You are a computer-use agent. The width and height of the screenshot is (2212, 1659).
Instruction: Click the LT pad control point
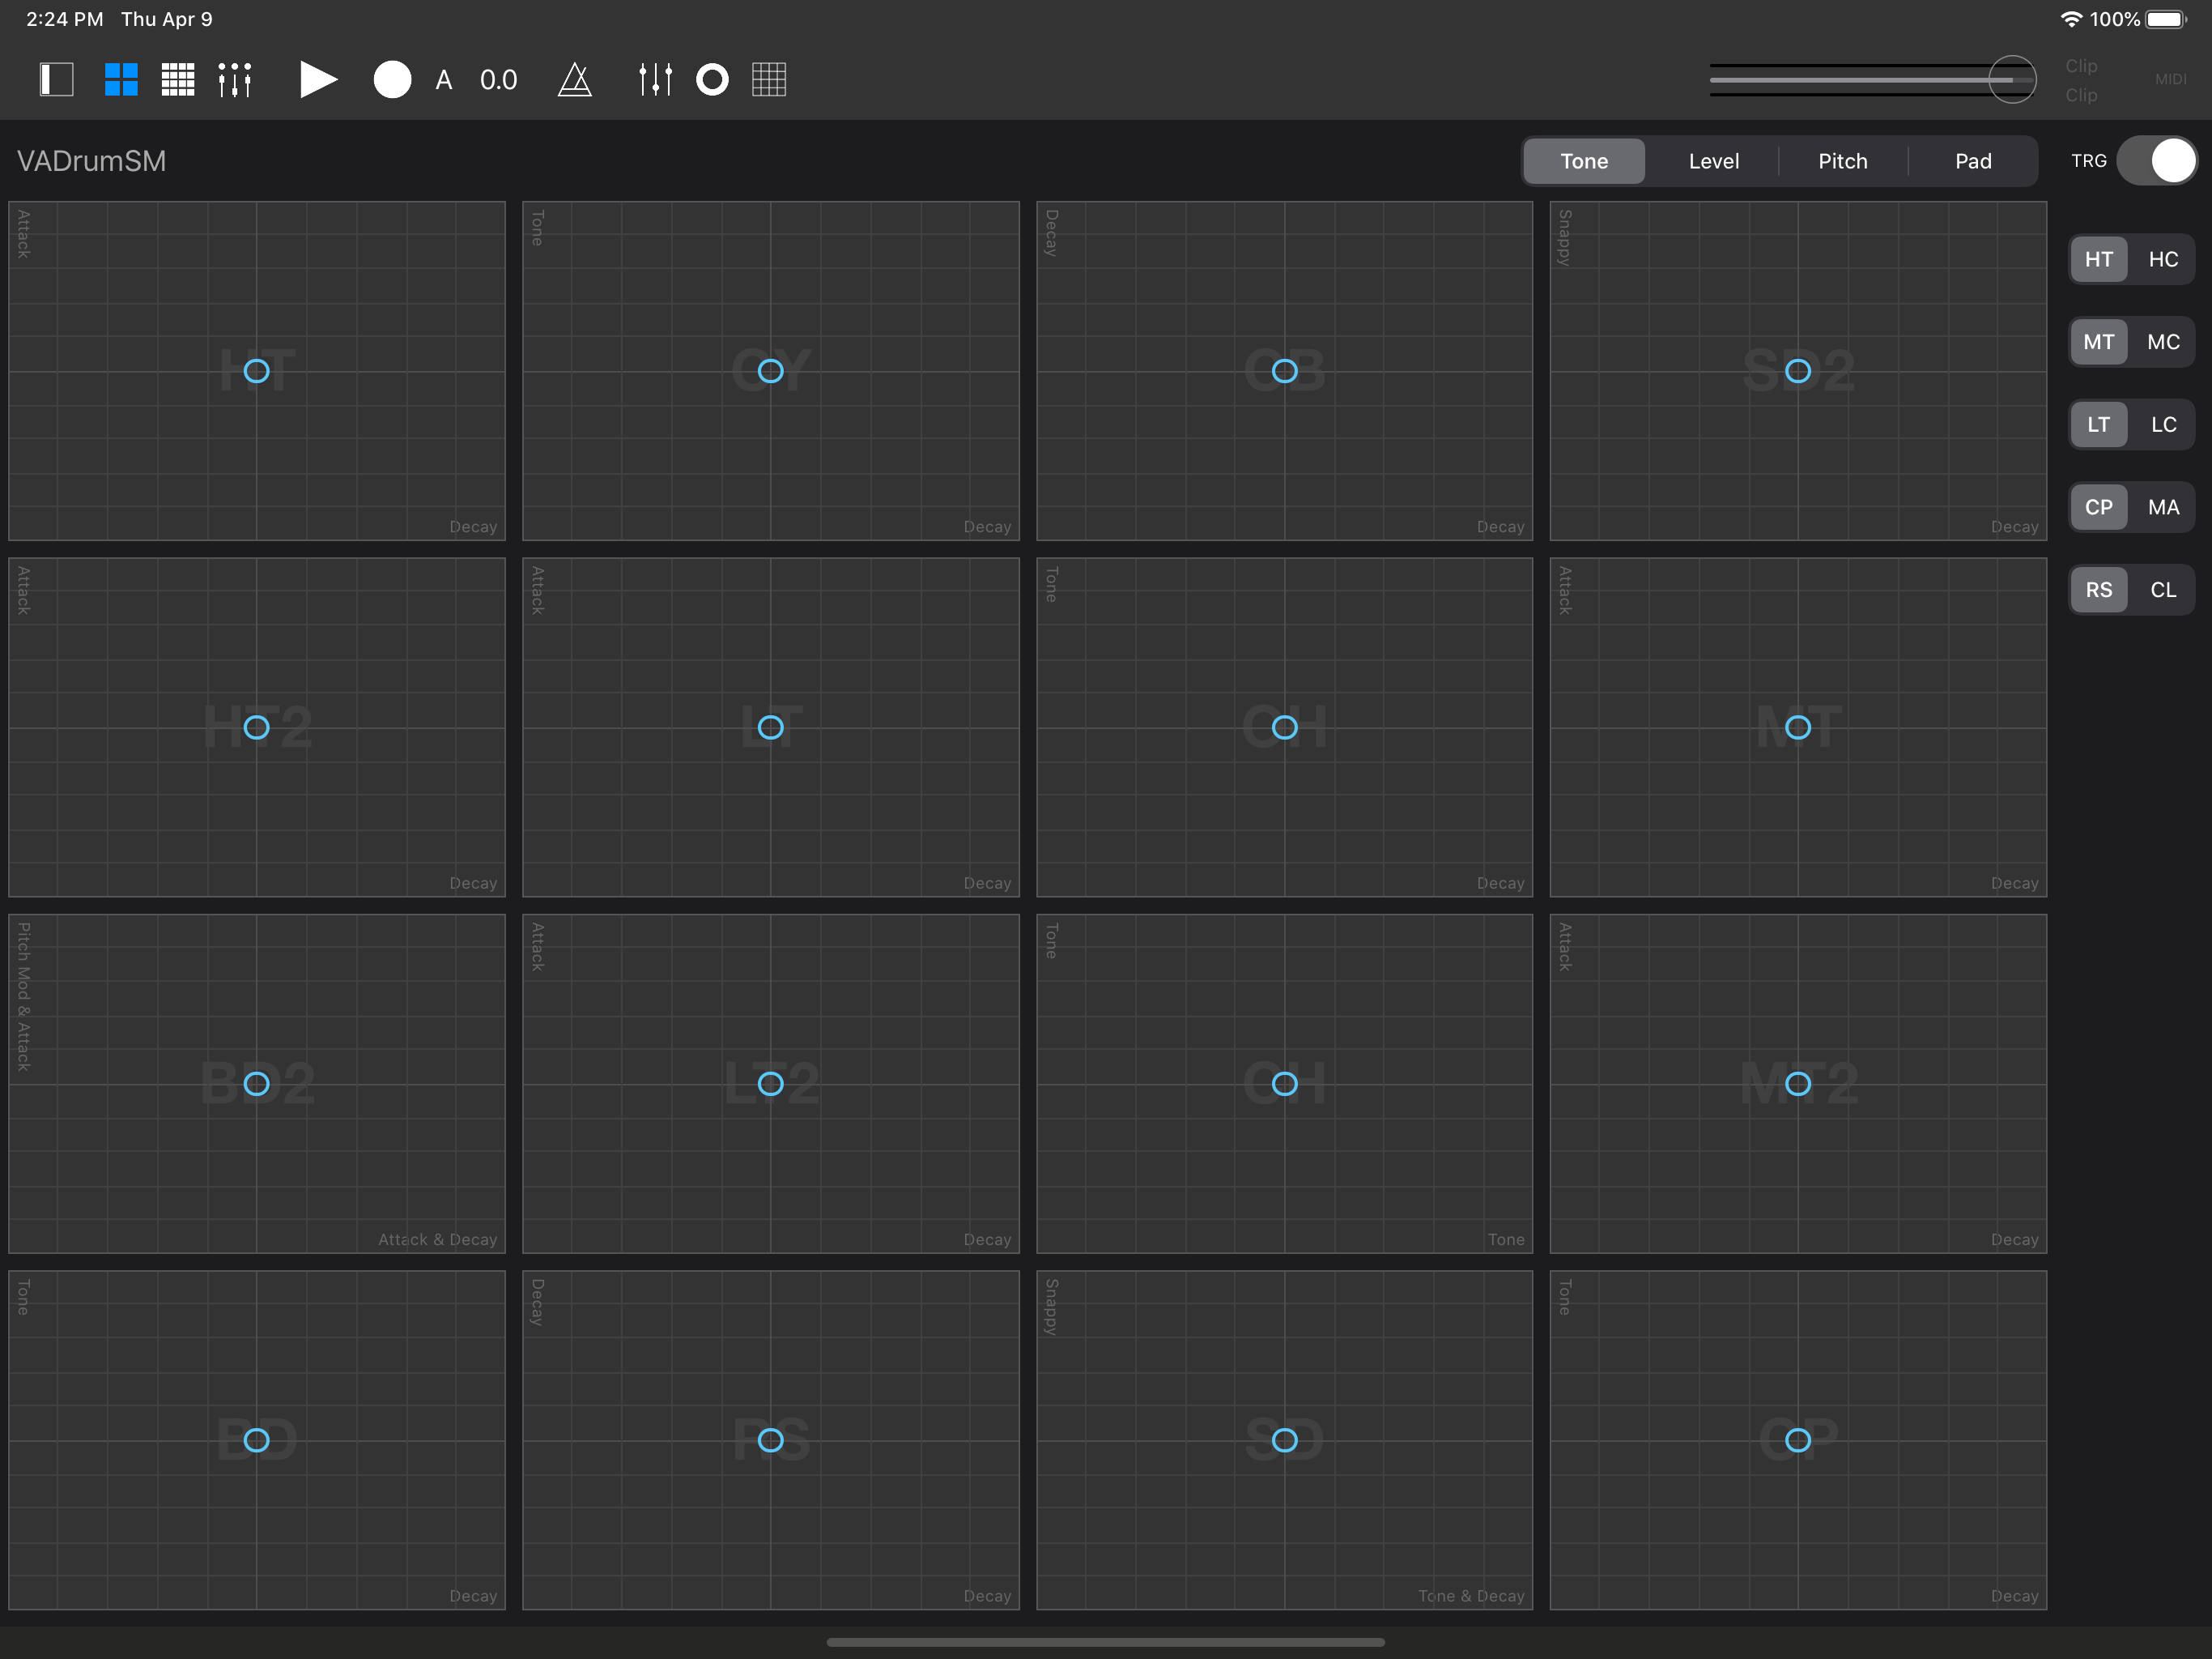tap(770, 727)
